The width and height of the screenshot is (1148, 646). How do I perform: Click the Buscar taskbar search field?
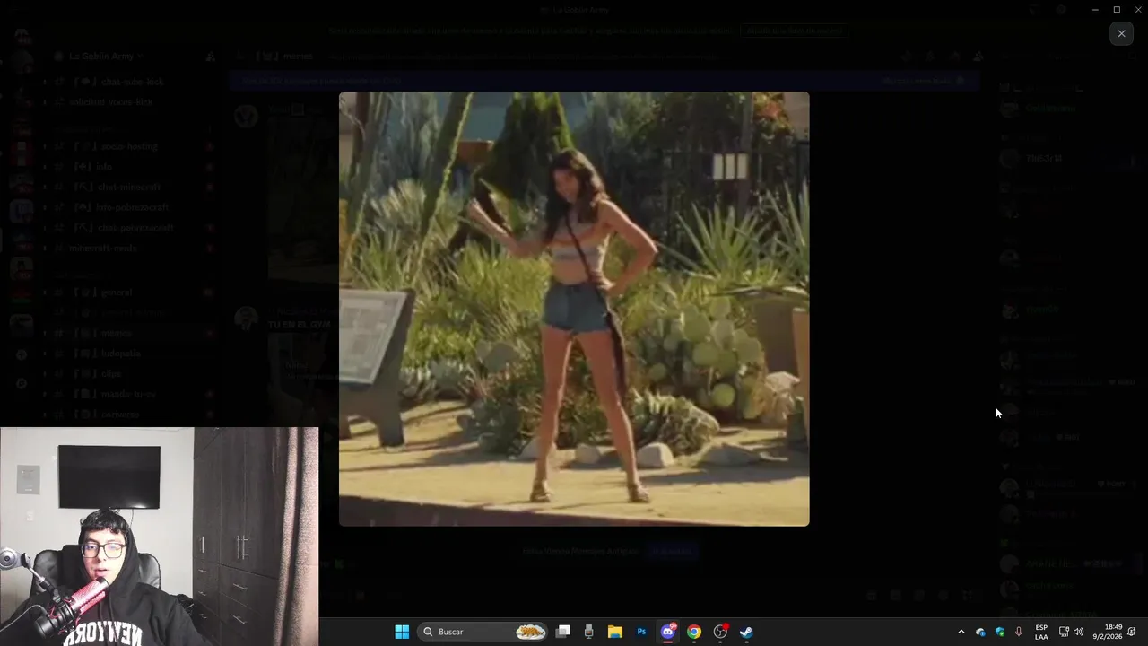pos(484,632)
